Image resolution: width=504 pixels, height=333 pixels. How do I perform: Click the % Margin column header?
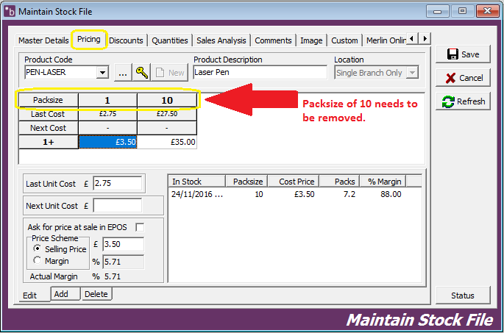click(383, 182)
